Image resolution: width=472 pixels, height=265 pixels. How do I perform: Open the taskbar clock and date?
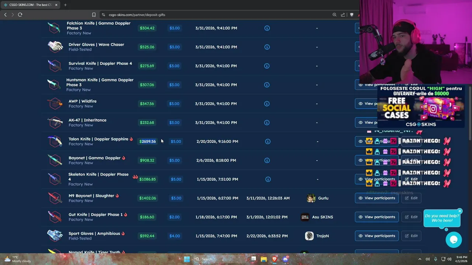(x=462, y=259)
